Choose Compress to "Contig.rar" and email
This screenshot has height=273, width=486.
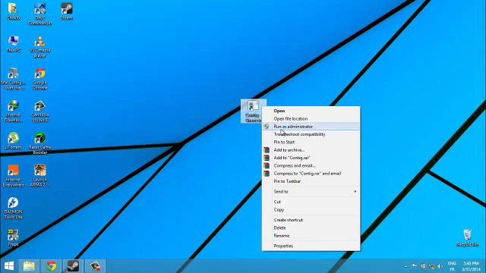pyautogui.click(x=311, y=174)
